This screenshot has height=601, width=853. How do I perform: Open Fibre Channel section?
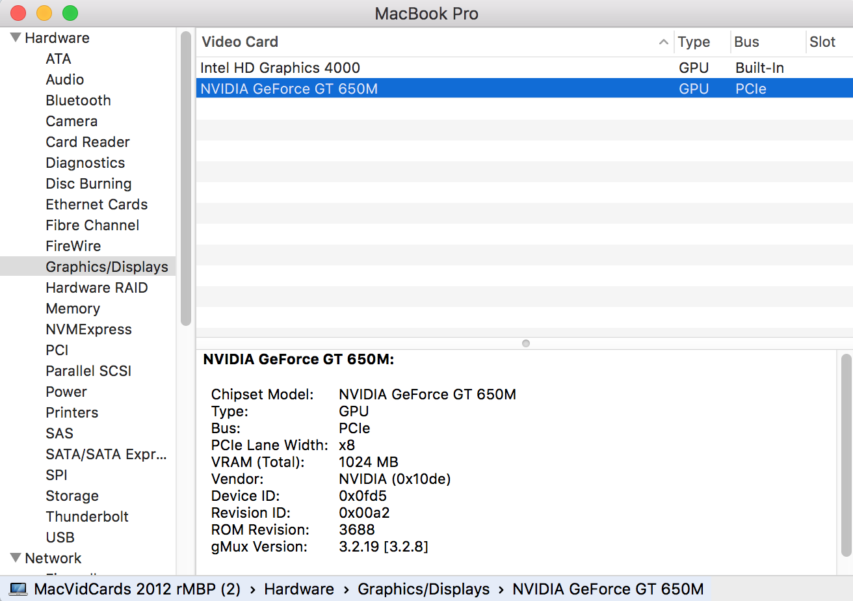click(x=92, y=225)
